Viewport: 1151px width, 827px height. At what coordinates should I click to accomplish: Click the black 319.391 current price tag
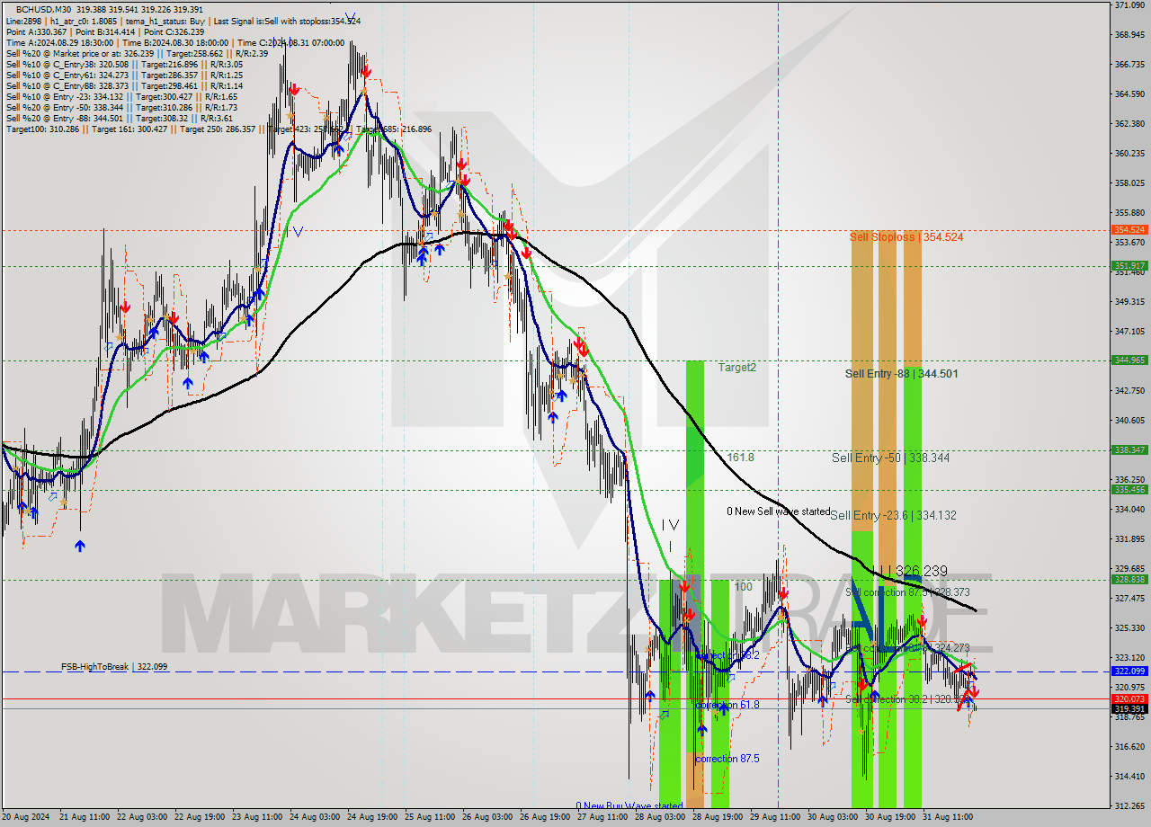click(x=1129, y=709)
